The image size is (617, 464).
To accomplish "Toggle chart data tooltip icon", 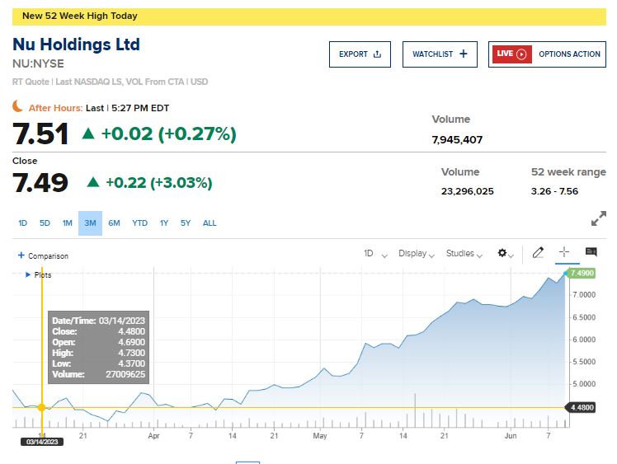I will pyautogui.click(x=591, y=251).
